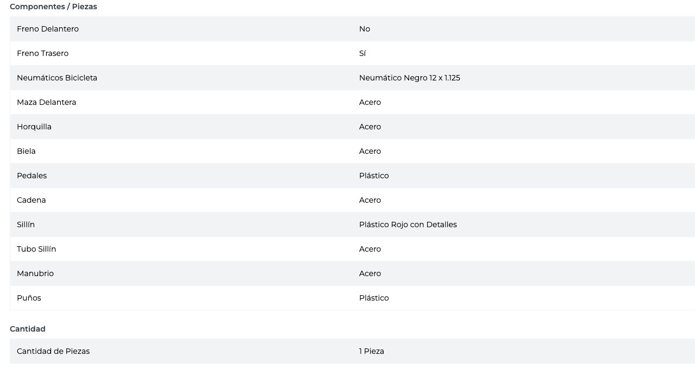695x368 pixels.
Task: Select the Manubrio row label
Action: [x=35, y=273]
